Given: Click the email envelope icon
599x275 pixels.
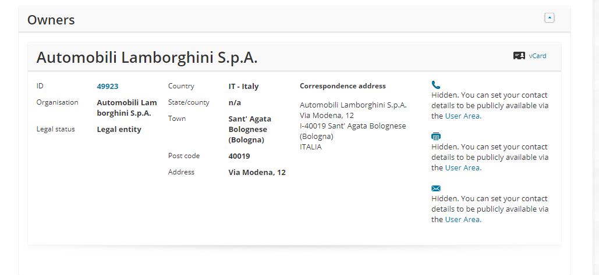Looking at the screenshot, I should tap(436, 188).
